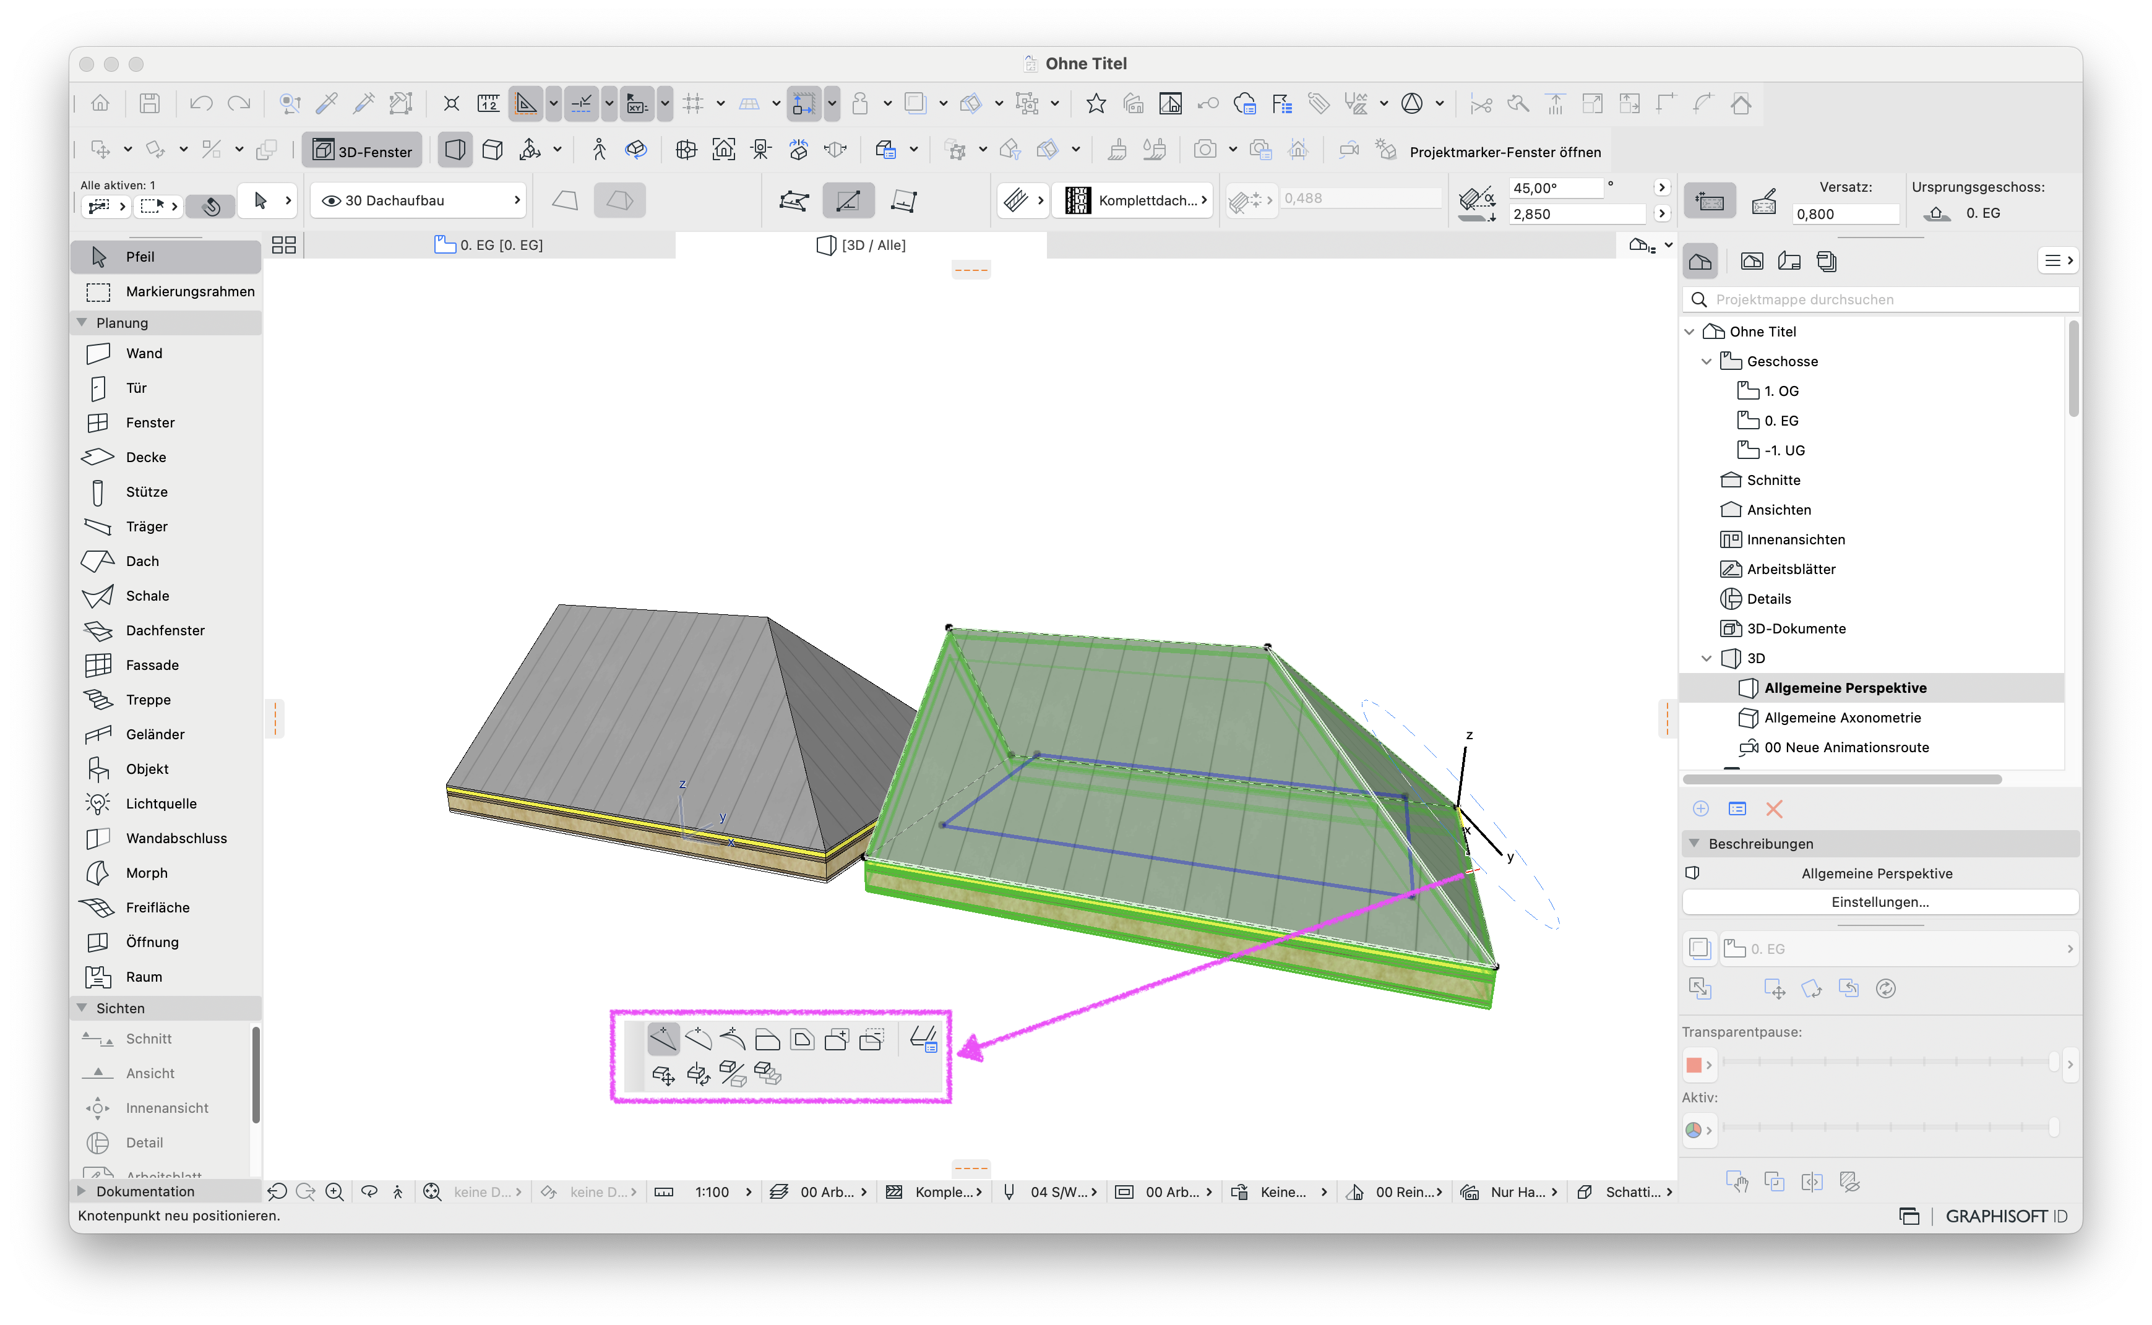Open the Komplettdach structure dropdown
Image resolution: width=2152 pixels, height=1325 pixels.
point(1132,200)
